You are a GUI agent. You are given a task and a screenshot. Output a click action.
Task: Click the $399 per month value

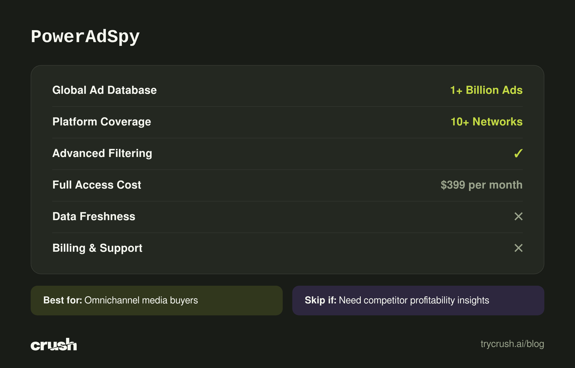(482, 185)
